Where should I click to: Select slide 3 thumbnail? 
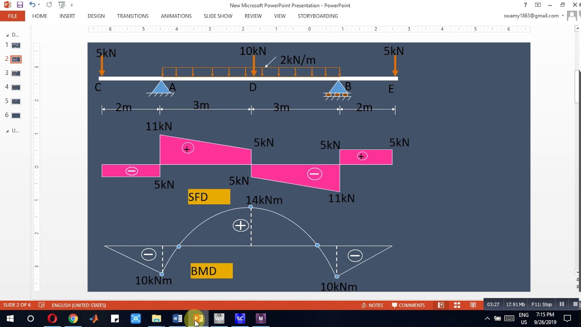click(16, 73)
